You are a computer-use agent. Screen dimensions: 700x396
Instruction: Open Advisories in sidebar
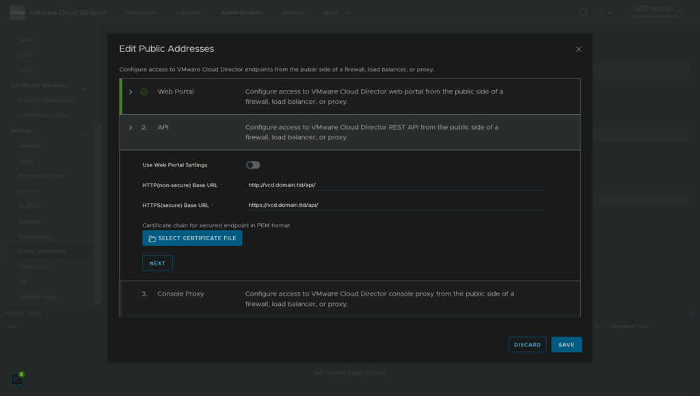click(33, 267)
